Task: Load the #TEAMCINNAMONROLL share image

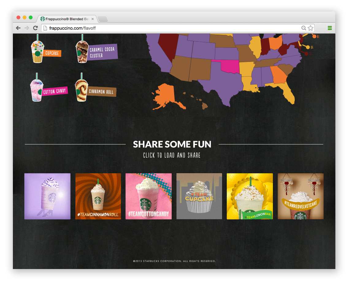Action: coord(98,196)
